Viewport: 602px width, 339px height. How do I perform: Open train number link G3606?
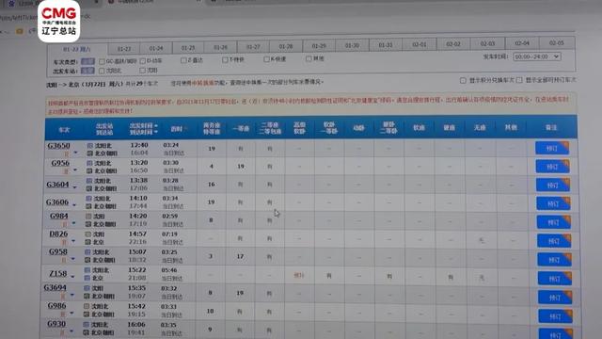pos(57,202)
